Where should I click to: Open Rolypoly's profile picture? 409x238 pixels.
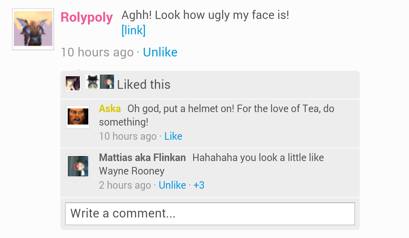[33, 29]
